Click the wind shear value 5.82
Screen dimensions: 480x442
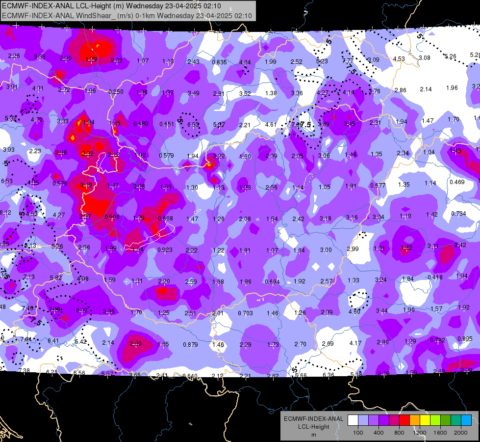pyautogui.click(x=56, y=277)
